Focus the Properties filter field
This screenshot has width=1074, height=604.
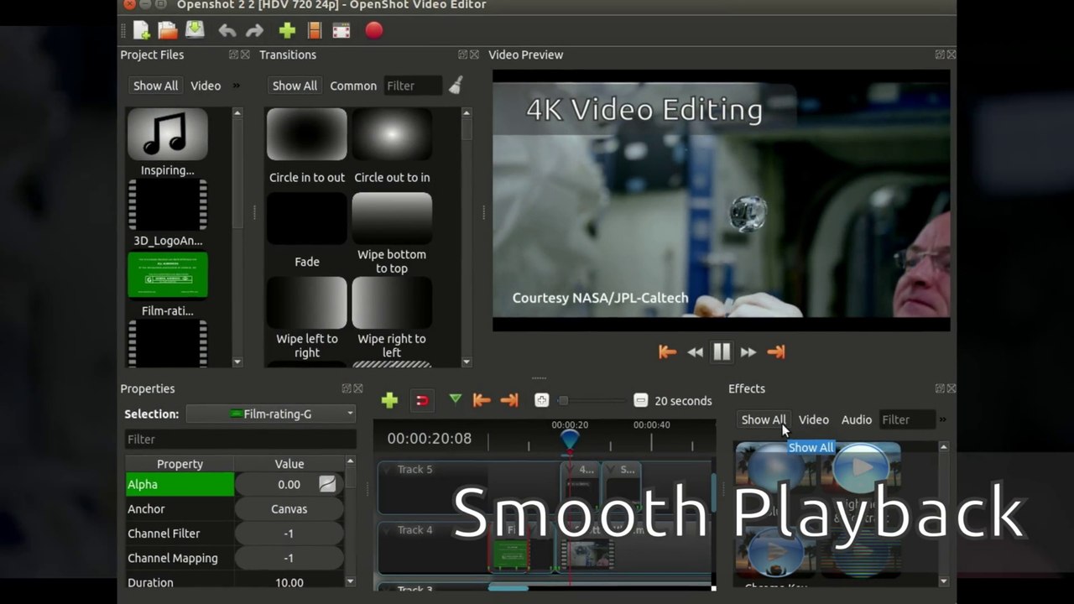pyautogui.click(x=241, y=440)
